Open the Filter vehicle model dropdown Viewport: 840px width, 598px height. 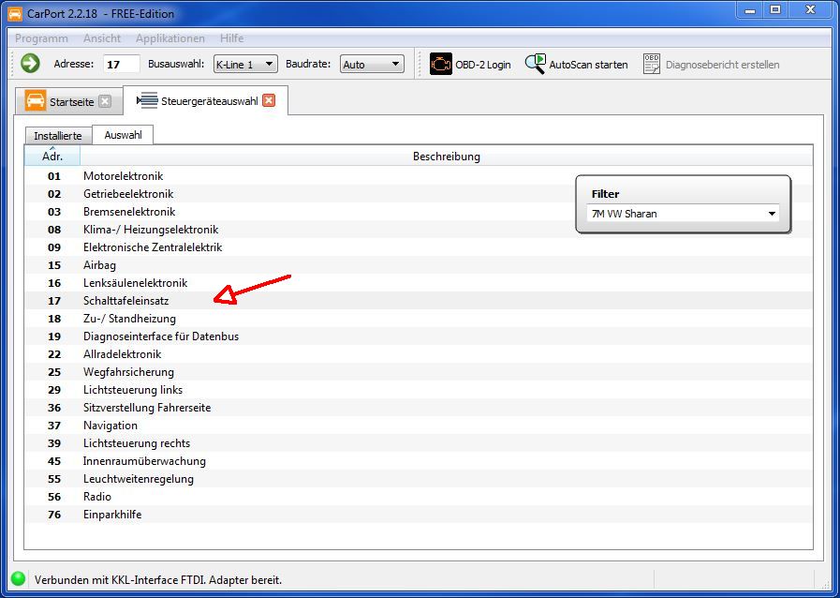pos(683,214)
